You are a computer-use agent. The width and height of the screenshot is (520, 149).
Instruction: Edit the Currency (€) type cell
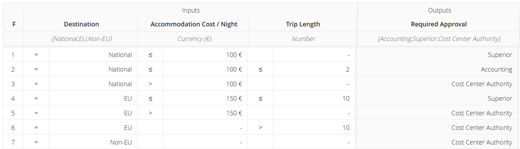click(194, 39)
